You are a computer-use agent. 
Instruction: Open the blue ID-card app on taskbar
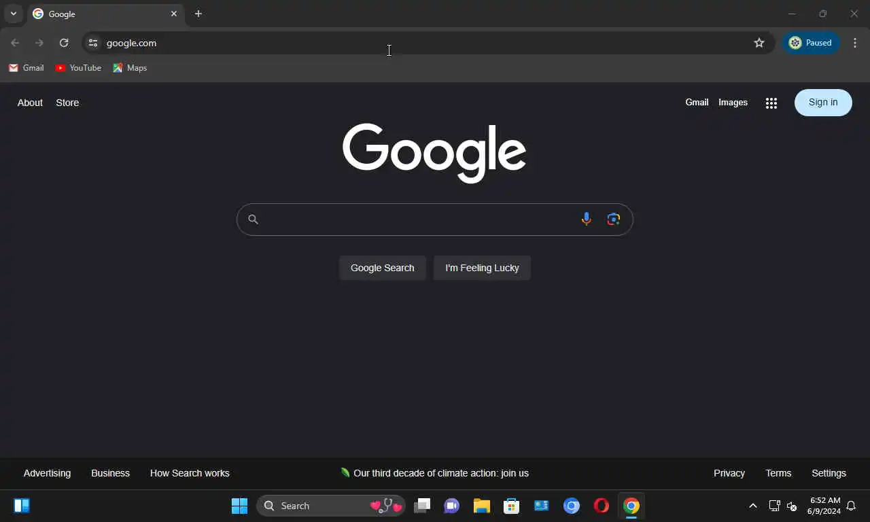click(542, 506)
